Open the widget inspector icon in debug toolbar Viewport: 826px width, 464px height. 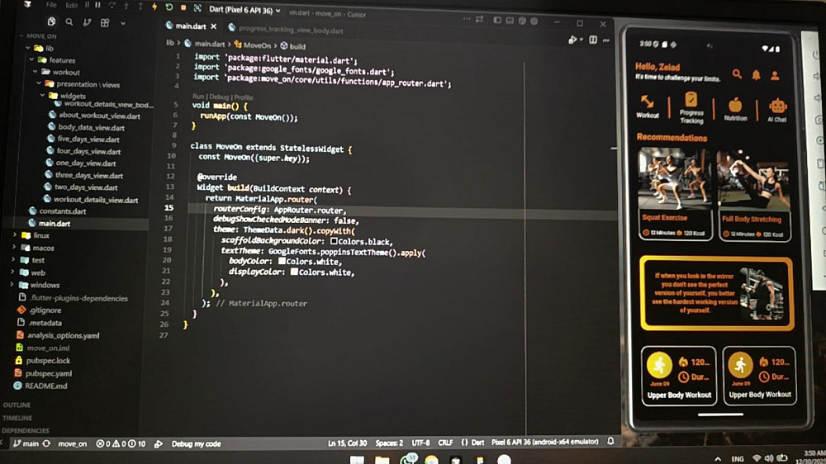tap(197, 8)
